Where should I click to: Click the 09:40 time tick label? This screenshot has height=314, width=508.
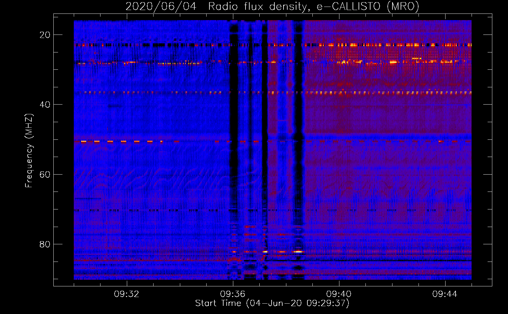click(x=339, y=294)
